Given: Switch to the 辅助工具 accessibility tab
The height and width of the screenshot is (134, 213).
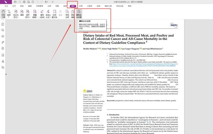Looking at the screenshot, I should tap(108, 6).
